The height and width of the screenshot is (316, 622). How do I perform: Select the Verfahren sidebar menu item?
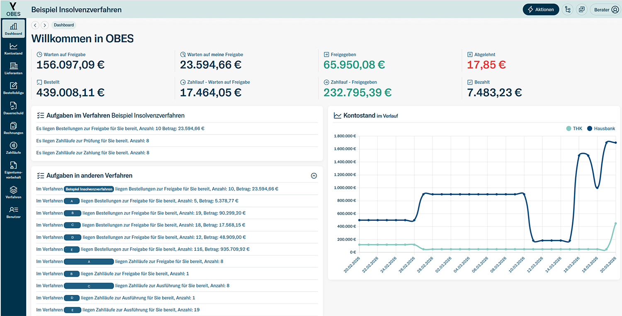(x=13, y=192)
